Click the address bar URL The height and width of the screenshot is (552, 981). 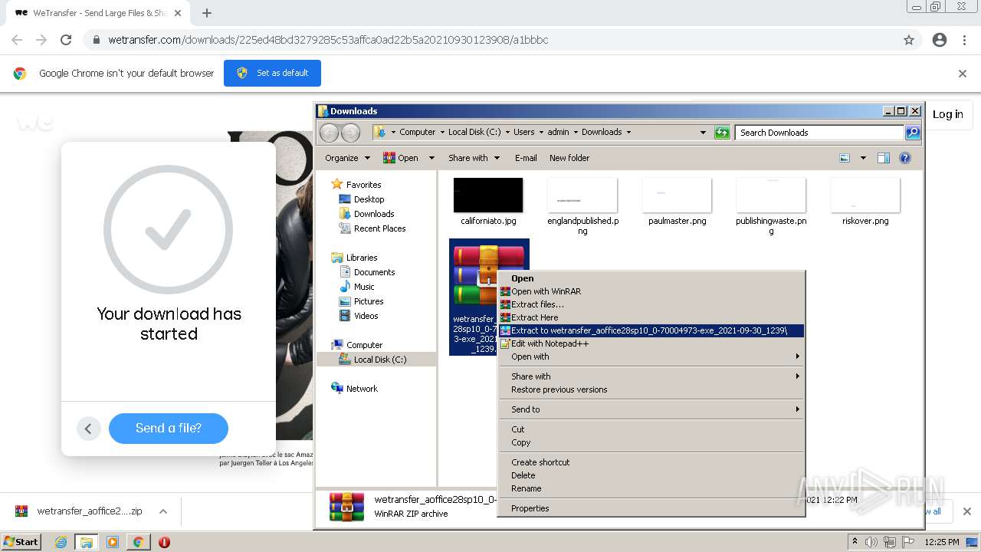(x=328, y=40)
